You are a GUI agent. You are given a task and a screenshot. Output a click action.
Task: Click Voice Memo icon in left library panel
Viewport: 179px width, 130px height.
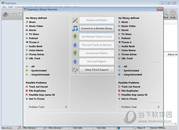pos(27,50)
